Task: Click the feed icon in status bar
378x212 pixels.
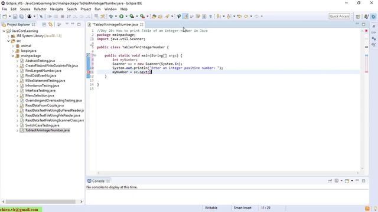Action: pyautogui.click(x=367, y=208)
